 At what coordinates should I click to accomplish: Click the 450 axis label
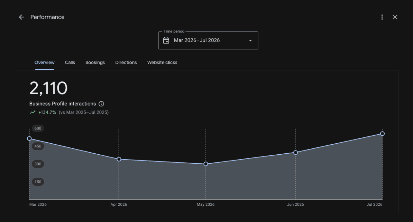click(38, 146)
